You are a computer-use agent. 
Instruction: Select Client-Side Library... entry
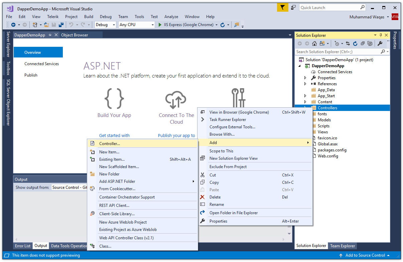click(142, 214)
